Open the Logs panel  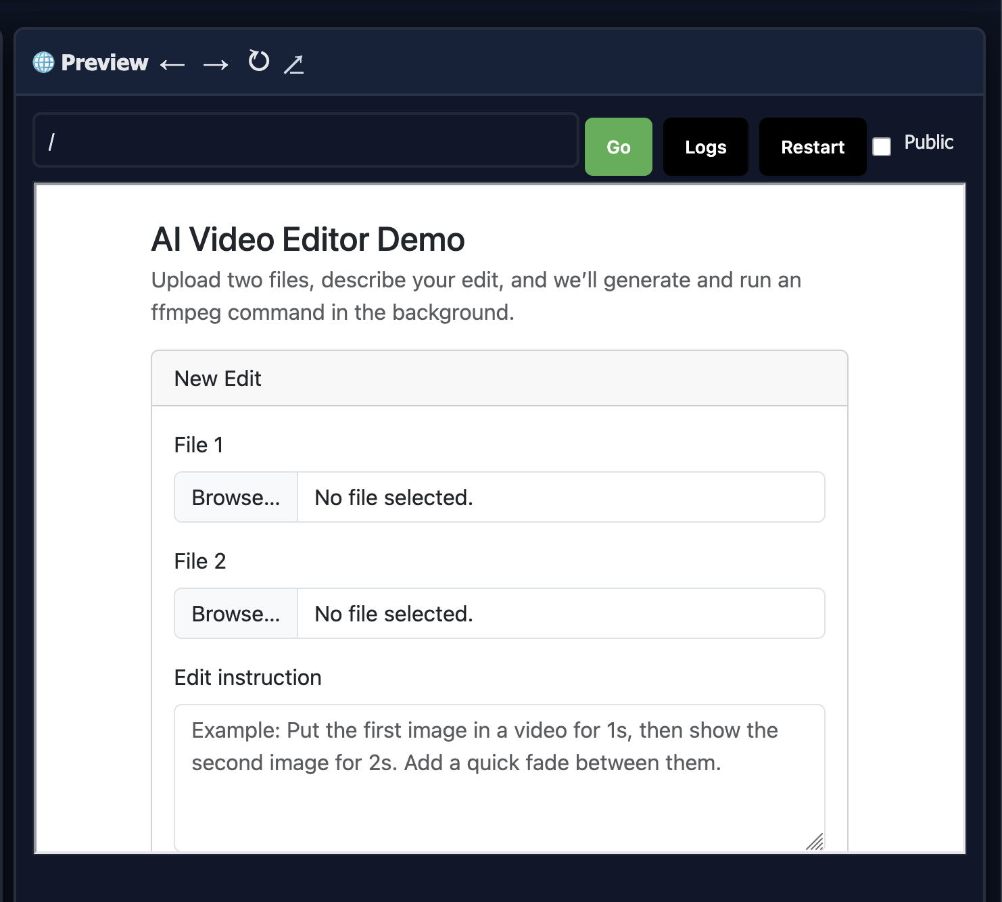tap(705, 147)
